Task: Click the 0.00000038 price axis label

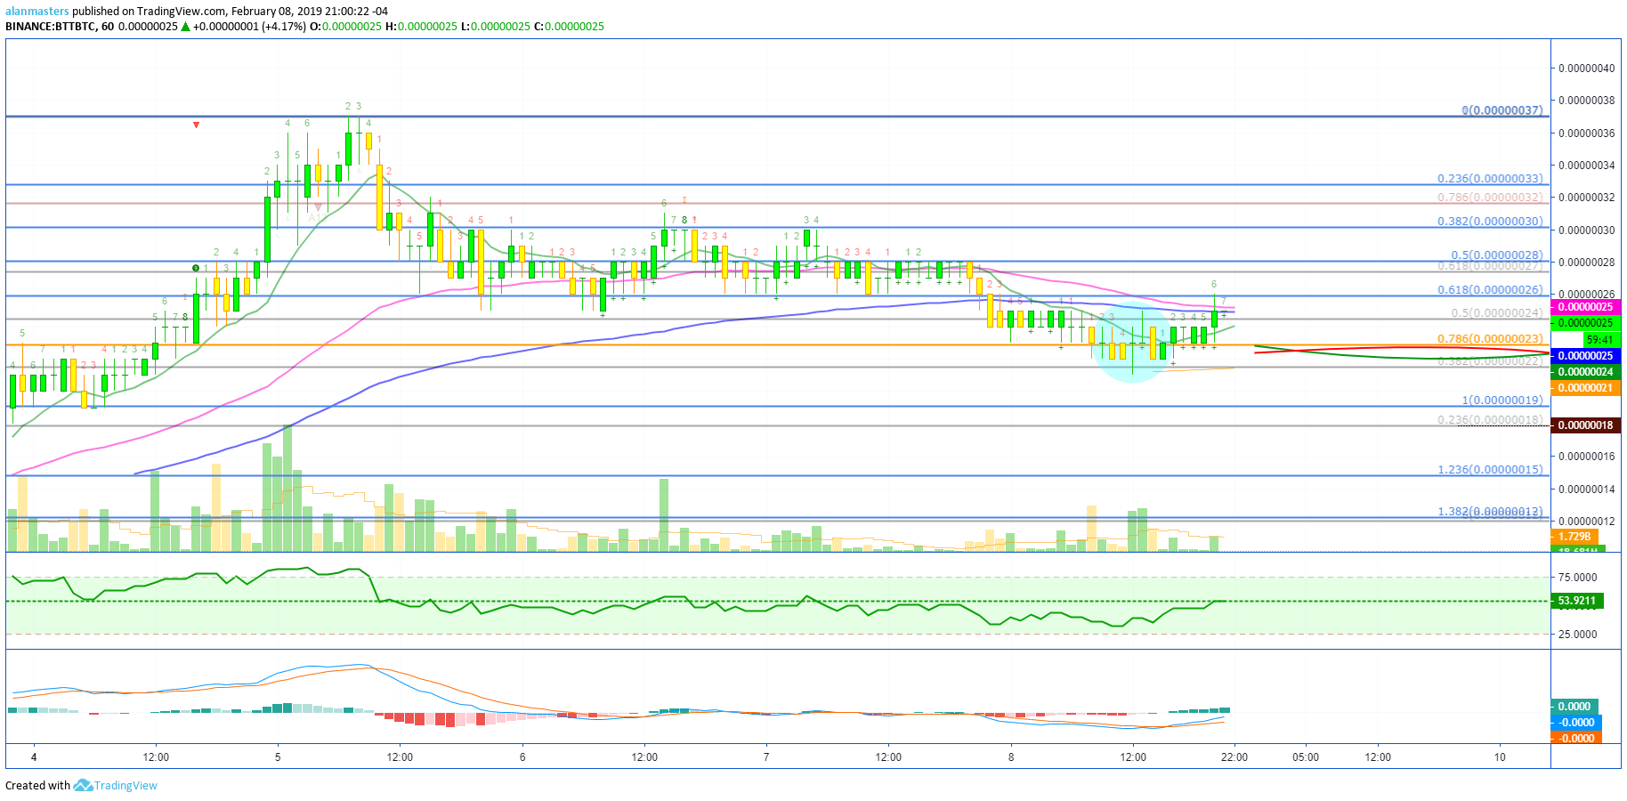Action: point(1586,101)
